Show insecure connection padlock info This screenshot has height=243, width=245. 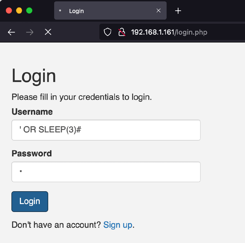pyautogui.click(x=122, y=32)
